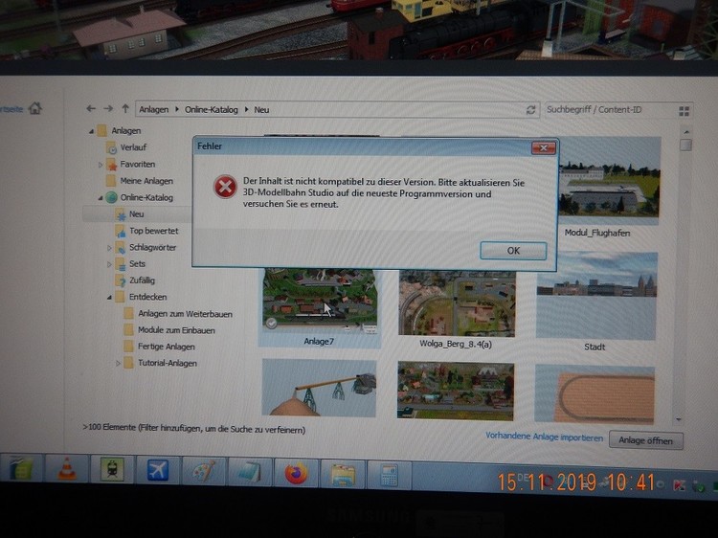718x538 pixels.
Task: Expand the Favoriten tree node
Action: click(101, 165)
